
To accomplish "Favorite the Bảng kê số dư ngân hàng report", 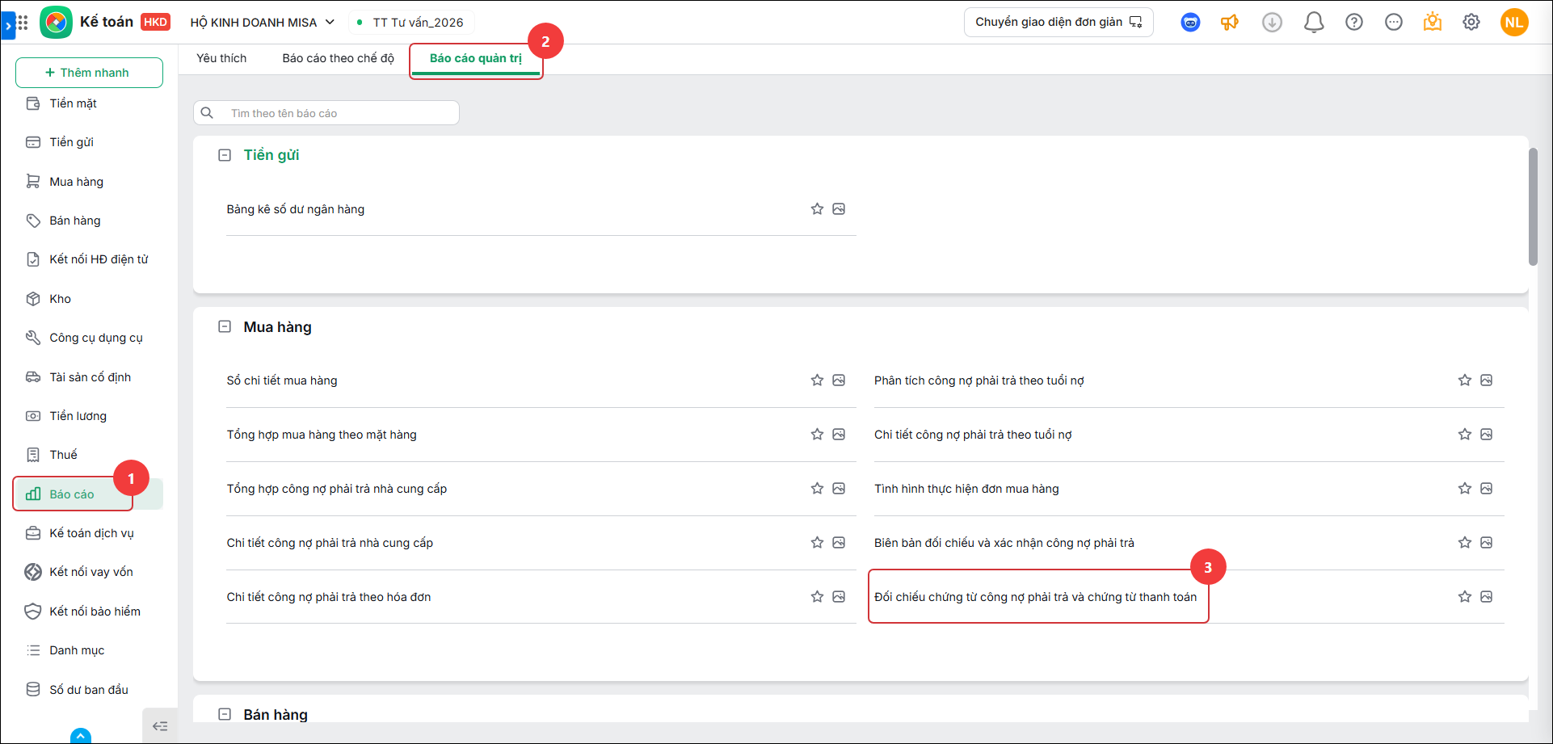I will point(817,209).
